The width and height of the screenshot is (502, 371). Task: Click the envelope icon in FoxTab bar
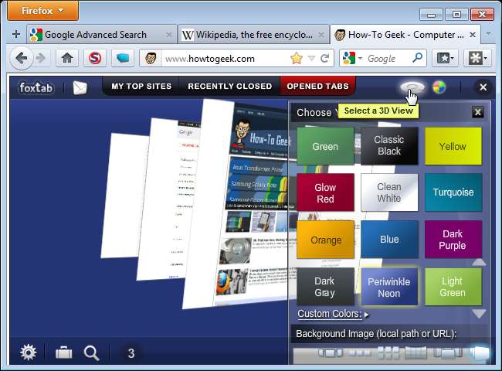[80, 87]
